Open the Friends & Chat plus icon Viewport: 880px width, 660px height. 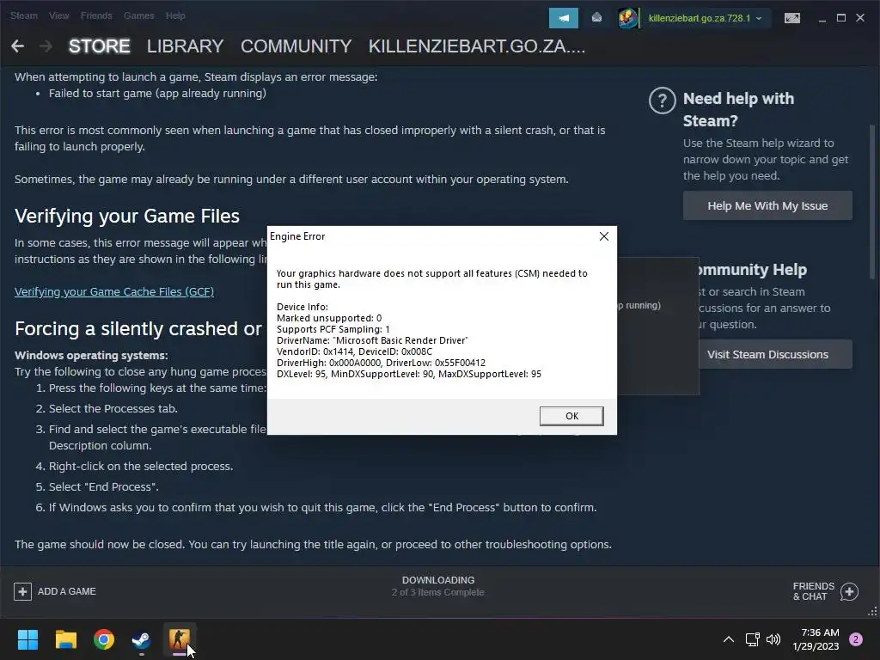(x=849, y=591)
